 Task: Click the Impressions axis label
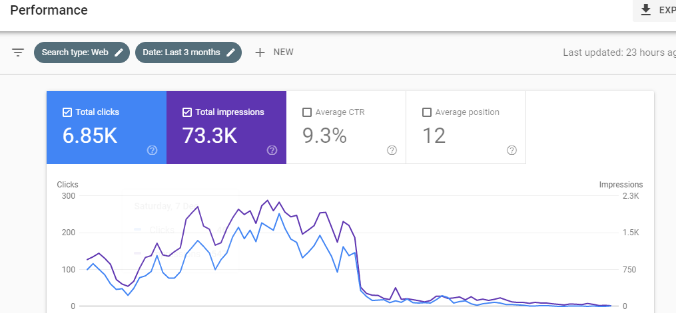(621, 185)
